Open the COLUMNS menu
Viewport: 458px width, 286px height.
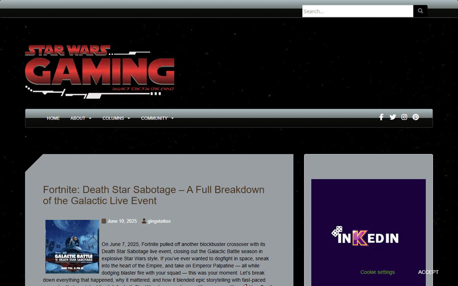113,118
